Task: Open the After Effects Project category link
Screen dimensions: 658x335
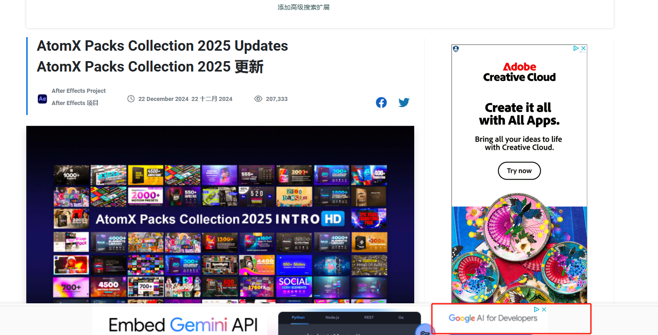Action: click(x=79, y=91)
